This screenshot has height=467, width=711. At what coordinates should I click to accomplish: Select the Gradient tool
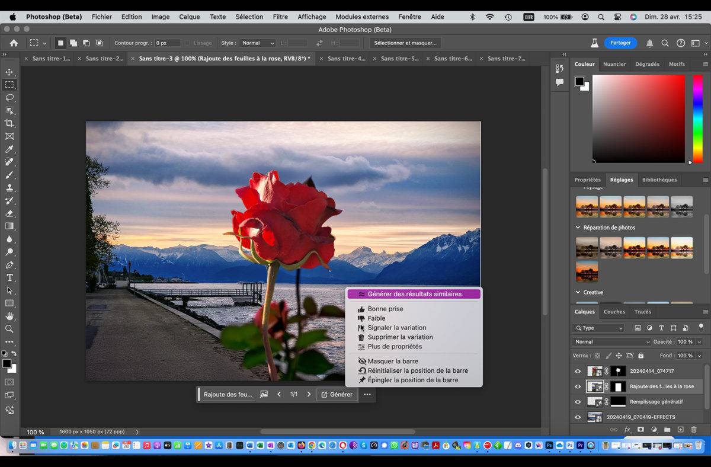click(x=9, y=226)
